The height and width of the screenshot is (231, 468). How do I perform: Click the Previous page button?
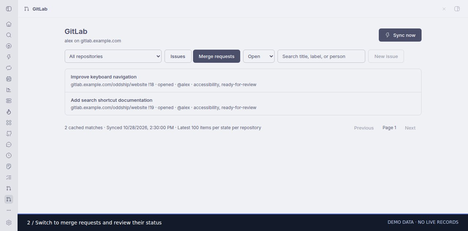coord(364,128)
